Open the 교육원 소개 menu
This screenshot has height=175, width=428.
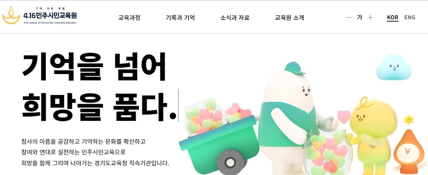click(289, 17)
